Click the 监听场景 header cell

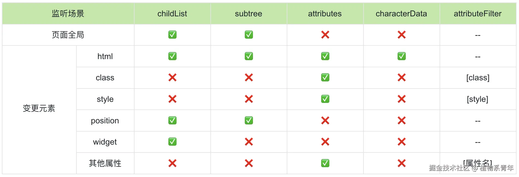click(x=68, y=14)
